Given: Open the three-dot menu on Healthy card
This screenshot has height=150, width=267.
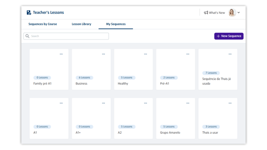Looking at the screenshot, I should 146,54.
